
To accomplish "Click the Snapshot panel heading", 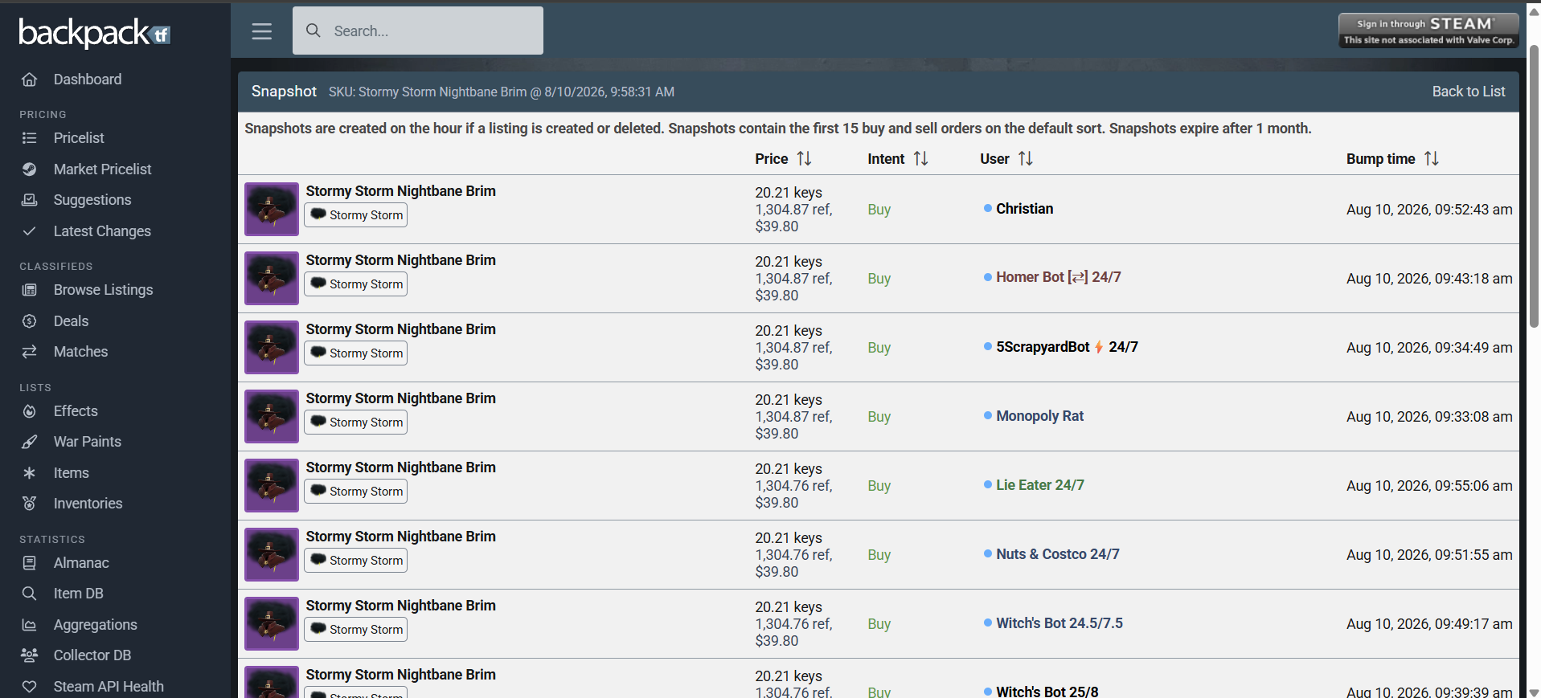I will click(284, 92).
